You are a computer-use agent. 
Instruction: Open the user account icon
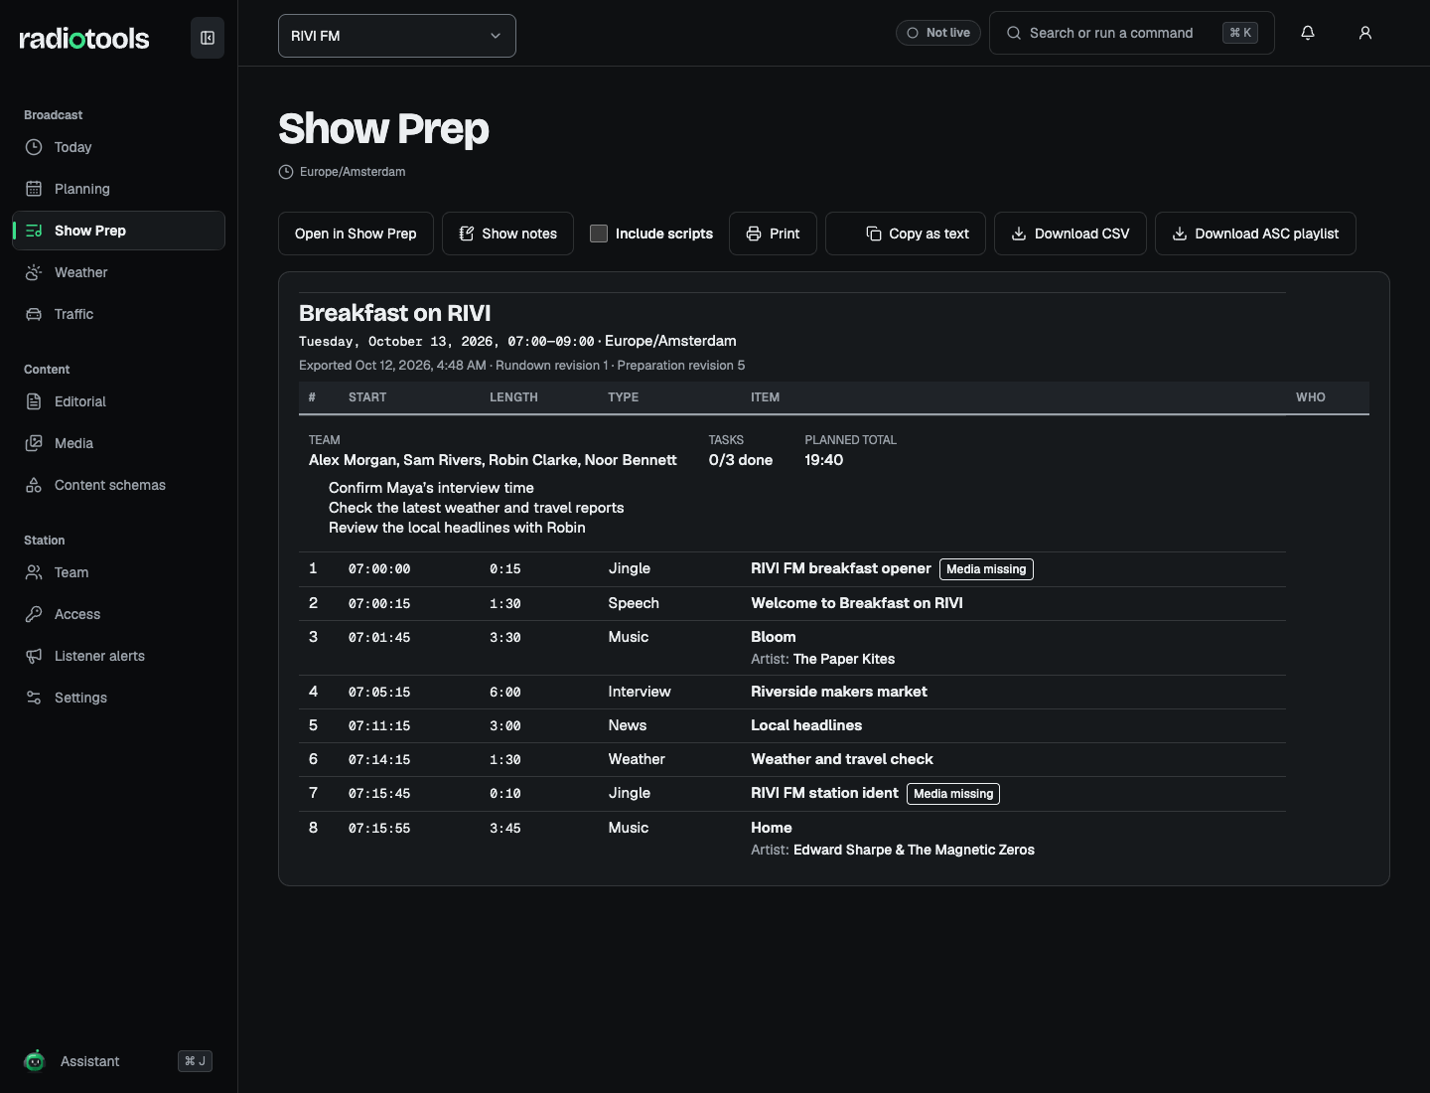pyautogui.click(x=1365, y=33)
